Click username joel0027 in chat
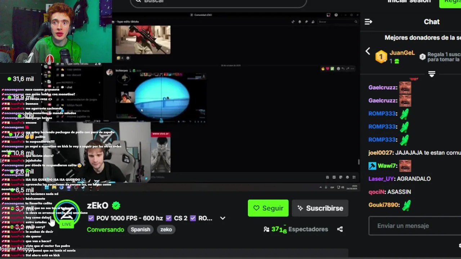The width and height of the screenshot is (461, 259). (x=380, y=153)
